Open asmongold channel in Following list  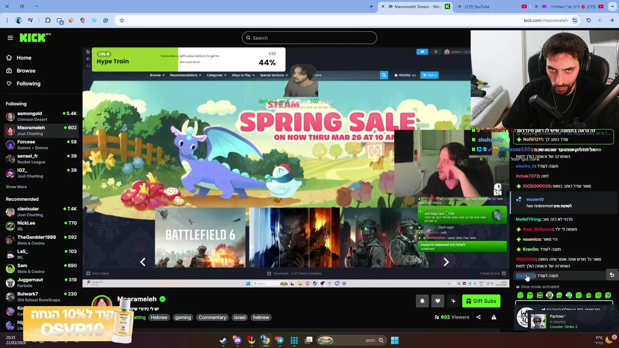click(x=41, y=116)
